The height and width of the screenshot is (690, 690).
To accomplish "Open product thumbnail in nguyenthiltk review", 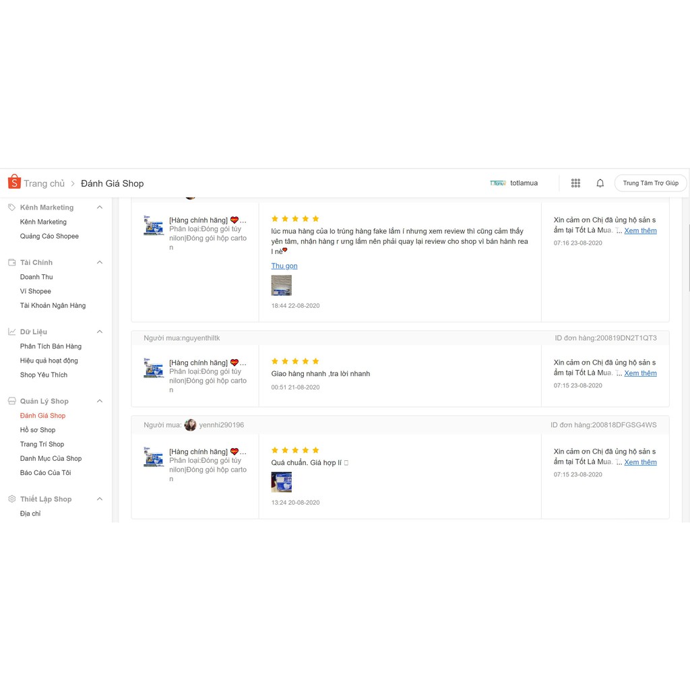I will pyautogui.click(x=154, y=369).
